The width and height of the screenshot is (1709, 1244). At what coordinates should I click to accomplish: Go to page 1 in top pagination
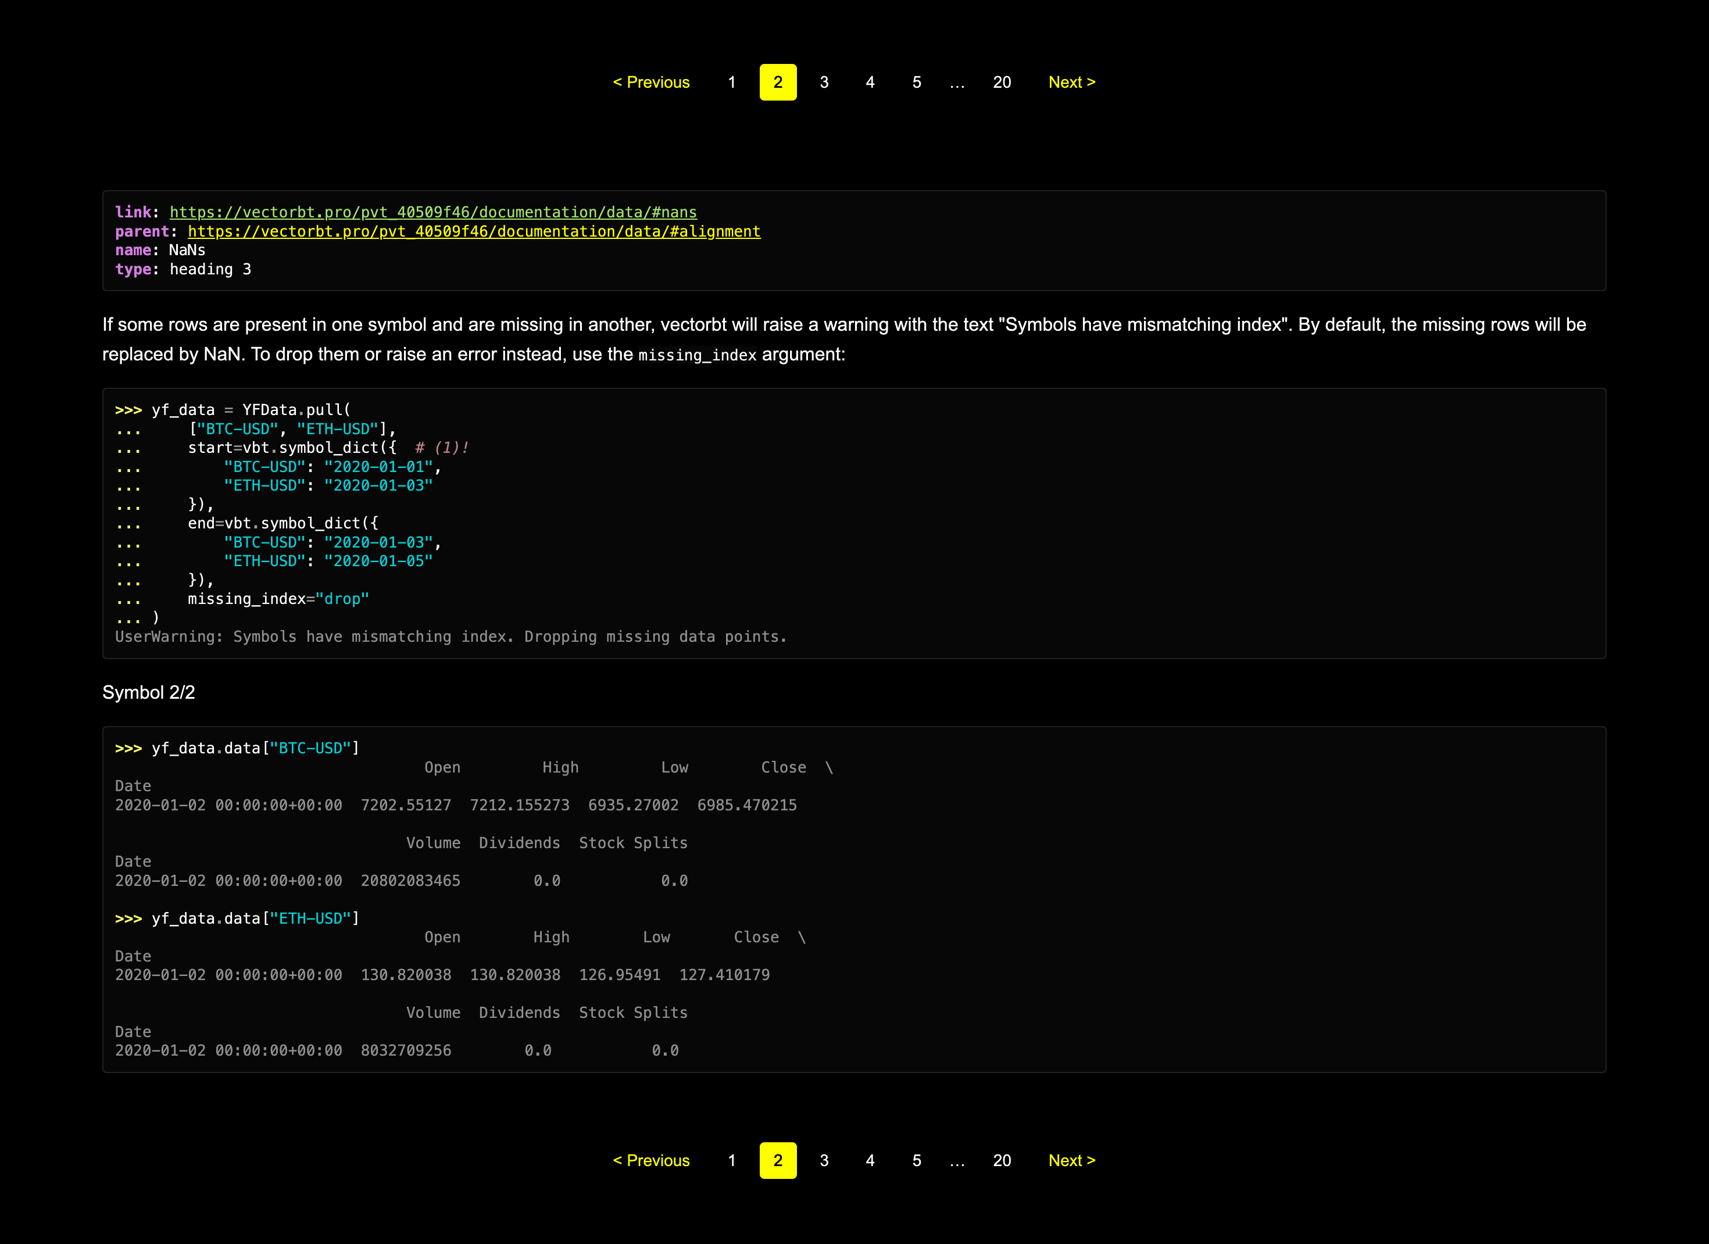tap(731, 82)
